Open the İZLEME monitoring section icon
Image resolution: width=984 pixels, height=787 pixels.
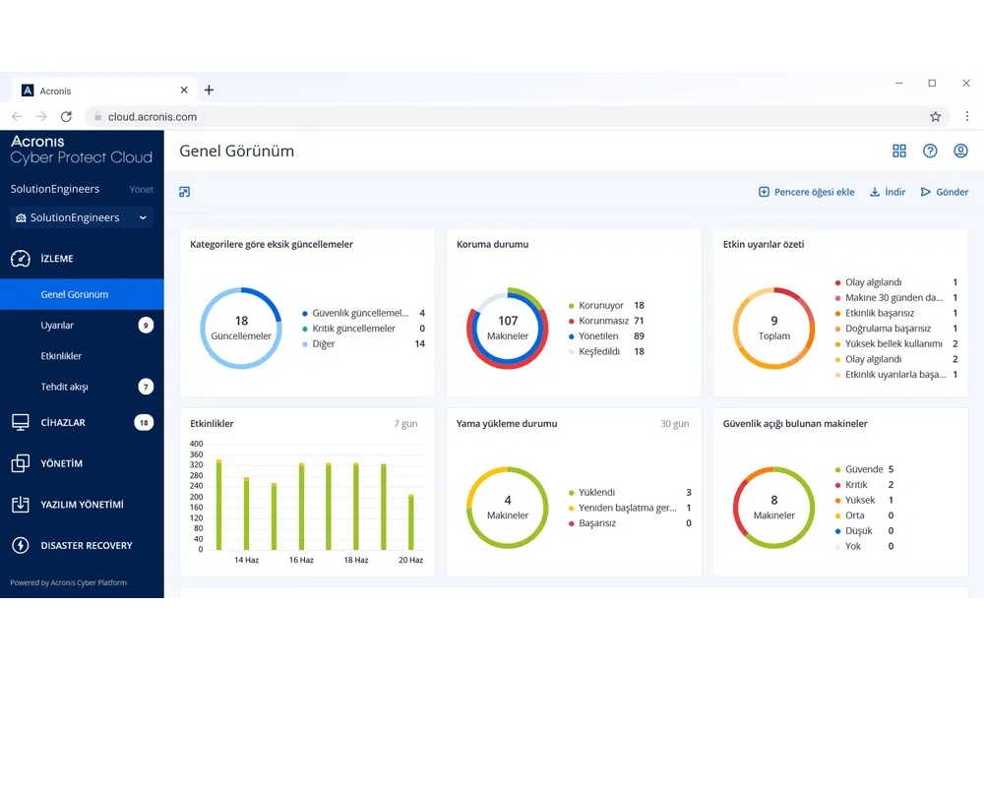(x=22, y=259)
